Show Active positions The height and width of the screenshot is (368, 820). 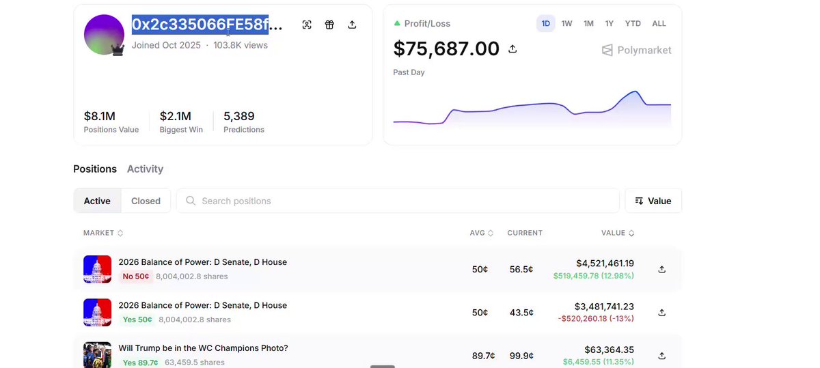tap(97, 201)
